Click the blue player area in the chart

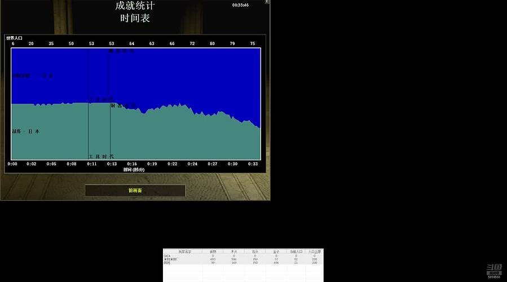click(x=169, y=73)
